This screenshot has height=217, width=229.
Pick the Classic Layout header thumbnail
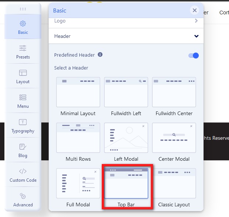[x=174, y=183]
